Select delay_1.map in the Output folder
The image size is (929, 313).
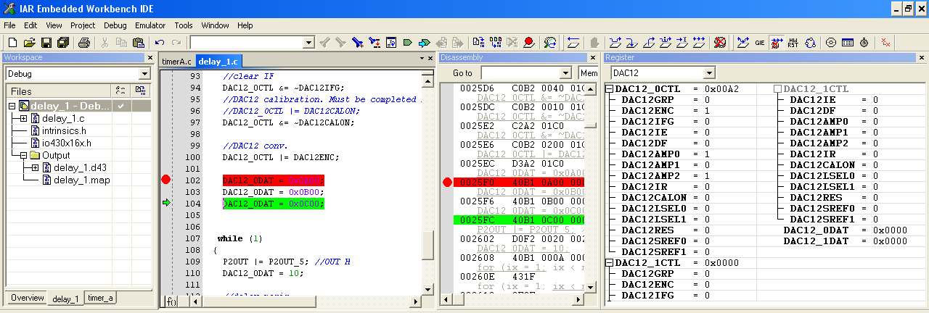81,180
